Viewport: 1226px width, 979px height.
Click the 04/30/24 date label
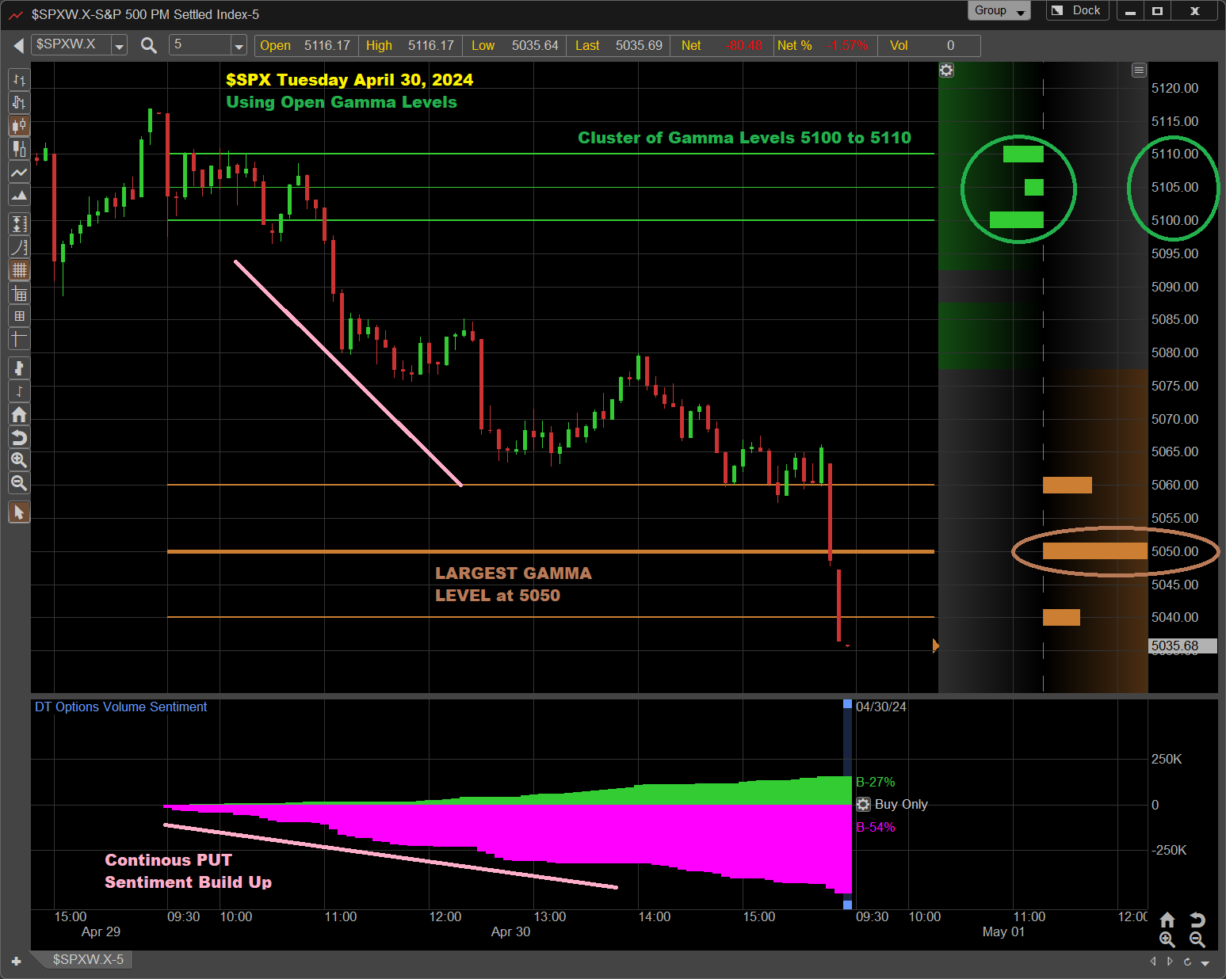(x=880, y=707)
